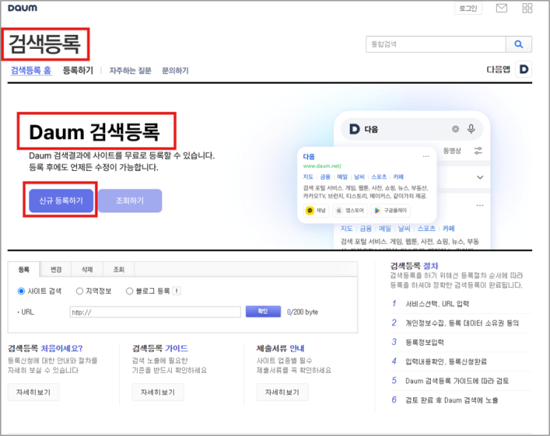Click step 1 서비스선택, URL 입력
550x436 pixels.
[437, 303]
